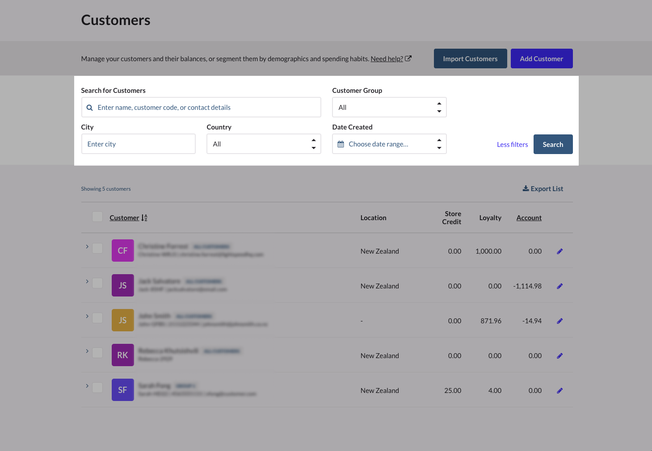The height and width of the screenshot is (451, 652).
Task: Click the RK customer avatar
Action: coord(123,355)
